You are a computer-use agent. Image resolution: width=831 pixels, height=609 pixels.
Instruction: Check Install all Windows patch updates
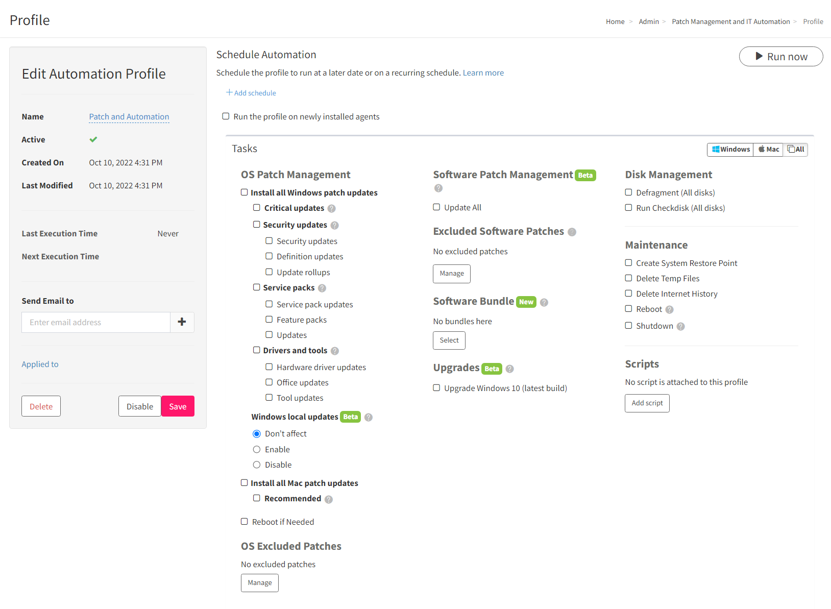point(245,192)
